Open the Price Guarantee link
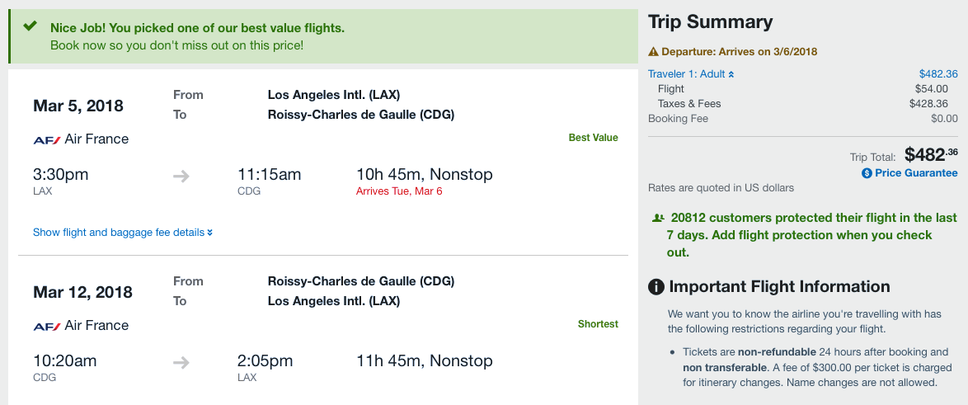 click(x=916, y=173)
